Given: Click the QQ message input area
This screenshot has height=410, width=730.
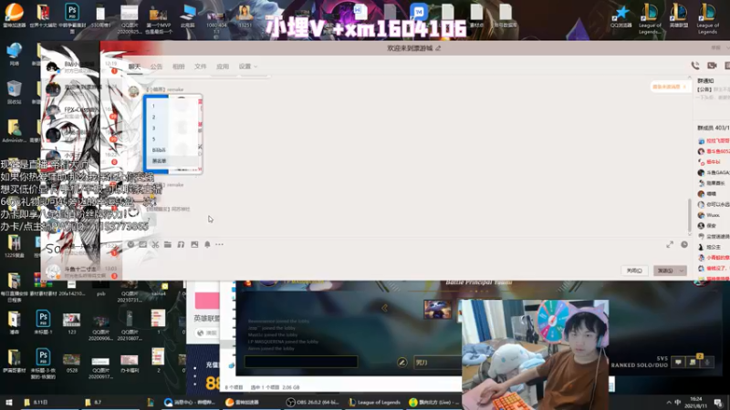Looking at the screenshot, I should pos(405,259).
